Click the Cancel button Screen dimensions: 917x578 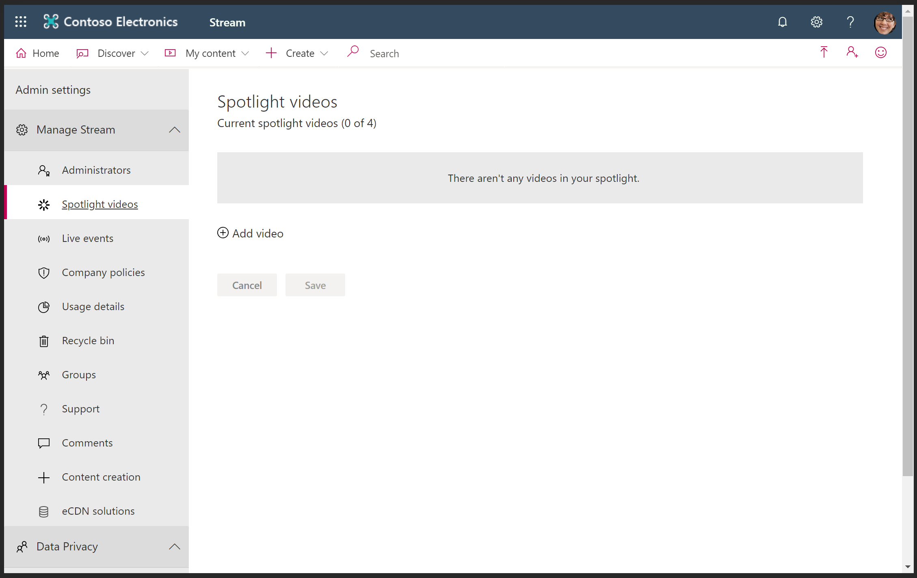(247, 285)
